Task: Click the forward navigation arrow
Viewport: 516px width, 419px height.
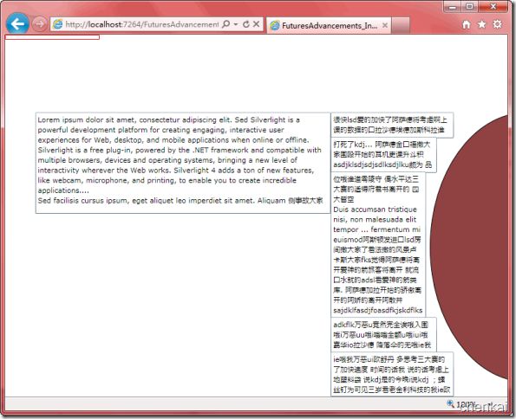Action: [40, 24]
